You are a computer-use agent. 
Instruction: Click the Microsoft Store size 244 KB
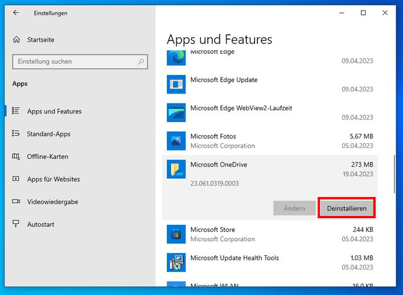363,229
